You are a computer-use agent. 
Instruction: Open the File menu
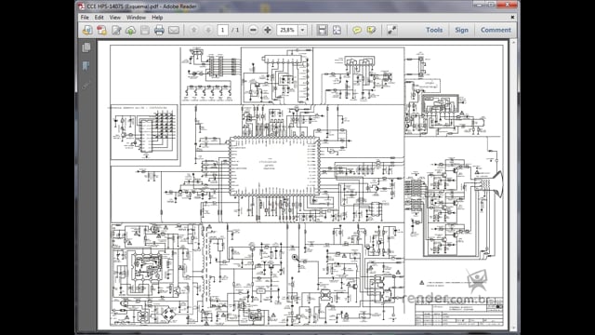click(85, 17)
